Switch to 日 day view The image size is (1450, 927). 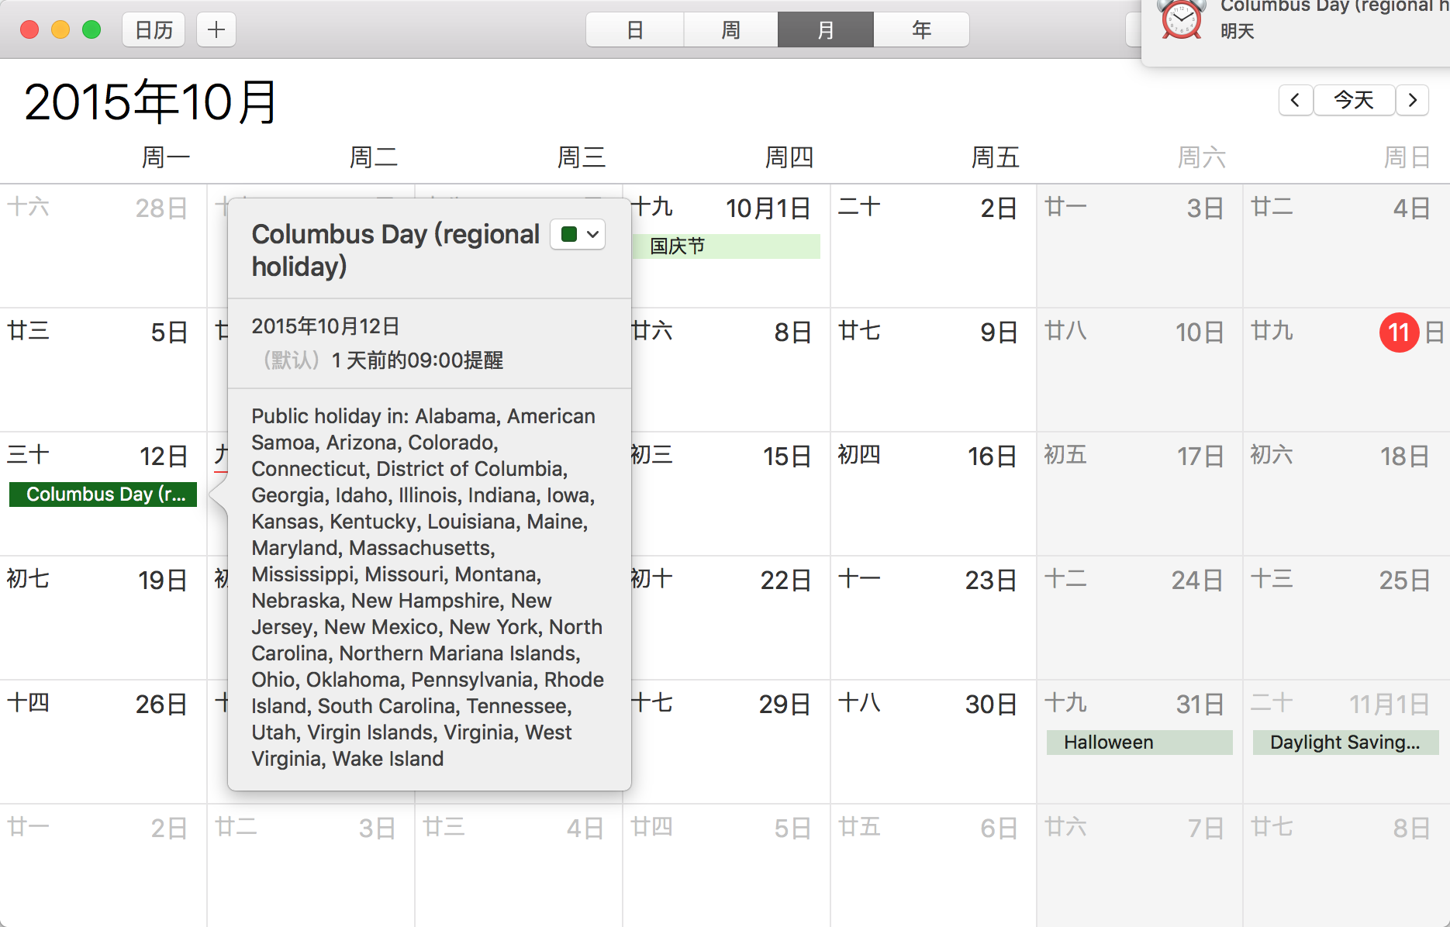[x=635, y=30]
